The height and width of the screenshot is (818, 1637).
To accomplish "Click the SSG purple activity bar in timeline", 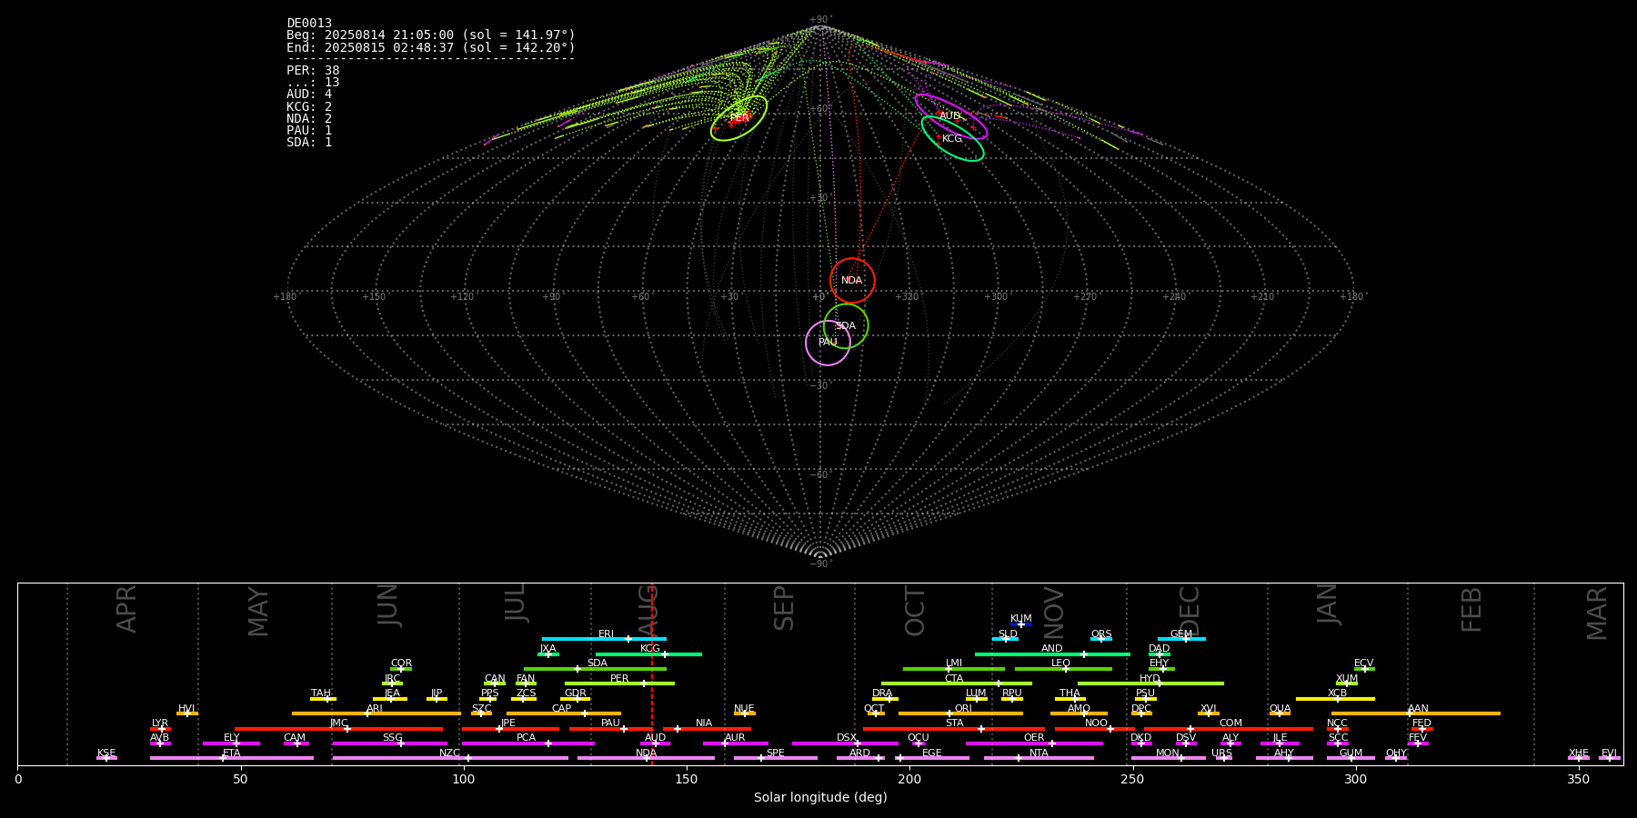I will tap(389, 743).
